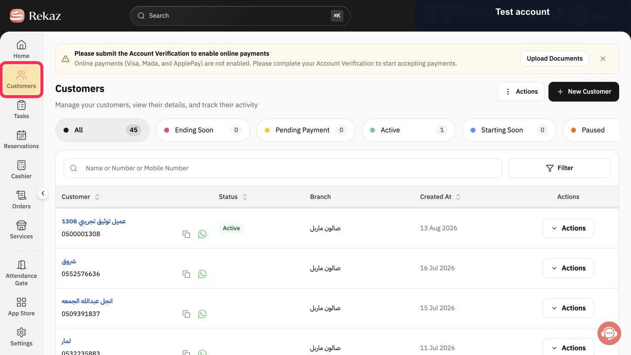The height and width of the screenshot is (355, 631).
Task: Open Reservations calendar in sidebar
Action: pos(21,140)
